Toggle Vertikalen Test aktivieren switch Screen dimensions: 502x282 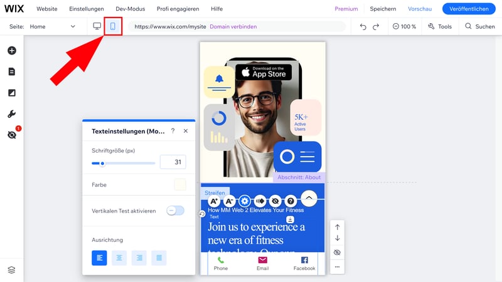175,211
